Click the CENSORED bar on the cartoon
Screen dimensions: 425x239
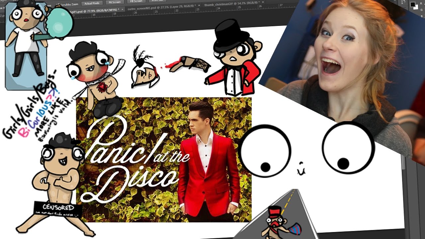(58, 208)
